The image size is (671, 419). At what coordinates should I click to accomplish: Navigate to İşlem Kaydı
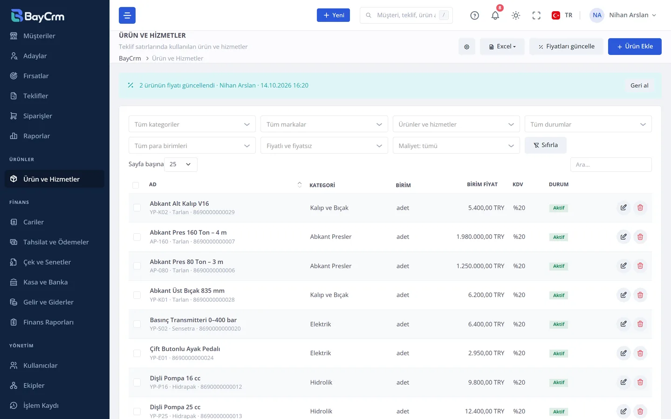click(x=55, y=405)
